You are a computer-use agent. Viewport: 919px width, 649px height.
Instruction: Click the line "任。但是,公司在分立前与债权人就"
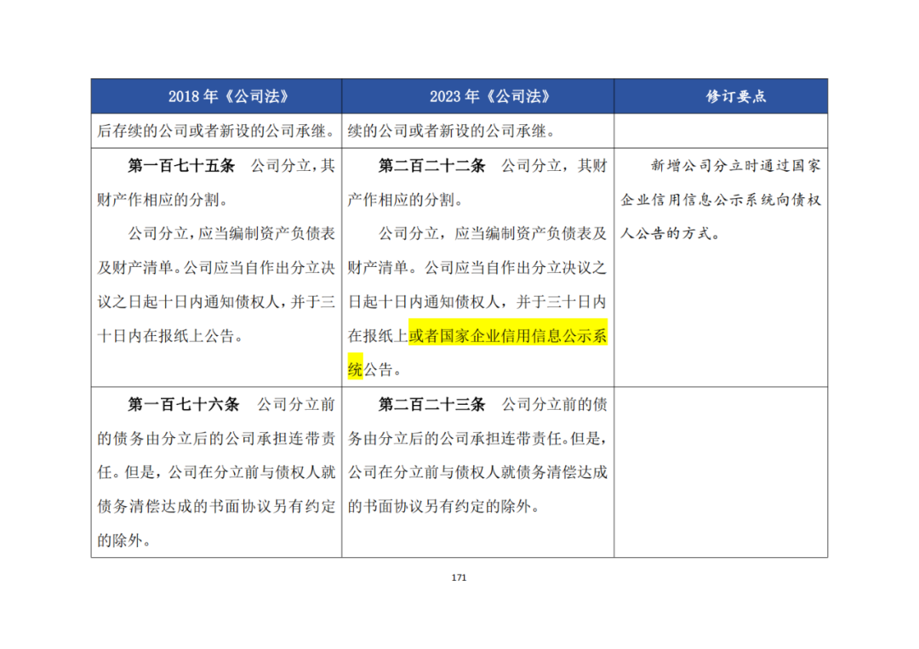point(216,472)
